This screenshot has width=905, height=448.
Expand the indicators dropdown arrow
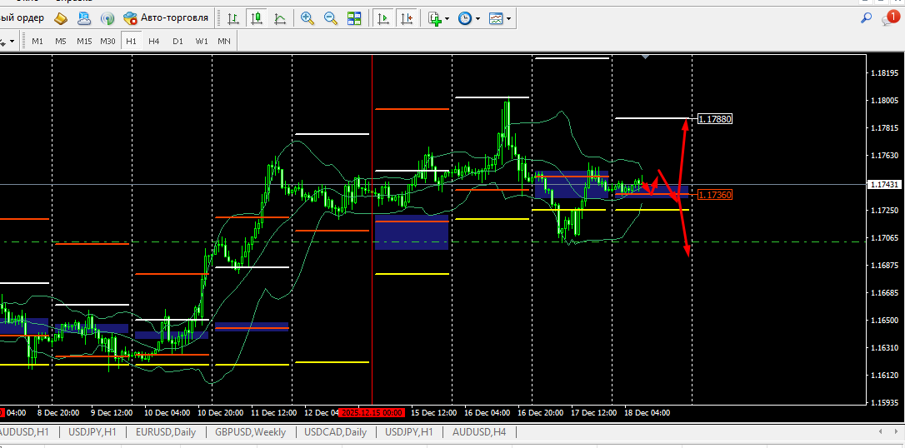pyautogui.click(x=447, y=19)
